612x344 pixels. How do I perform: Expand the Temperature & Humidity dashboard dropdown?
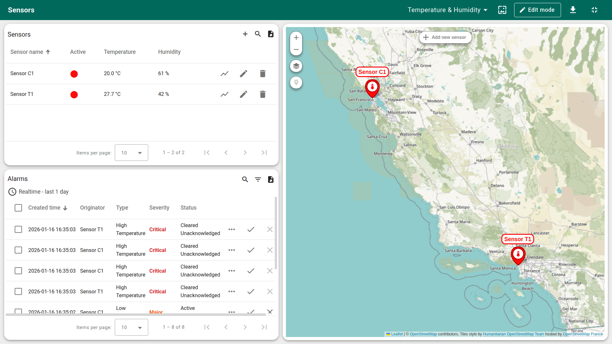click(x=448, y=10)
